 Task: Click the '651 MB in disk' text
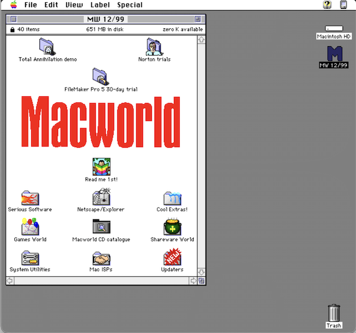pyautogui.click(x=105, y=30)
